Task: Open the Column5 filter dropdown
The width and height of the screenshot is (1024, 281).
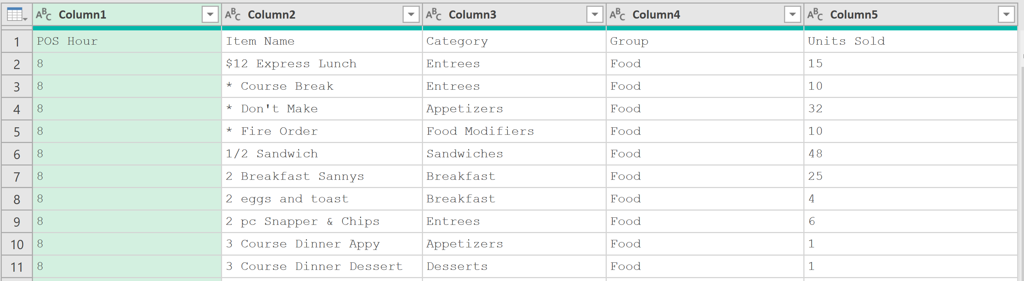Action: pos(1006,15)
